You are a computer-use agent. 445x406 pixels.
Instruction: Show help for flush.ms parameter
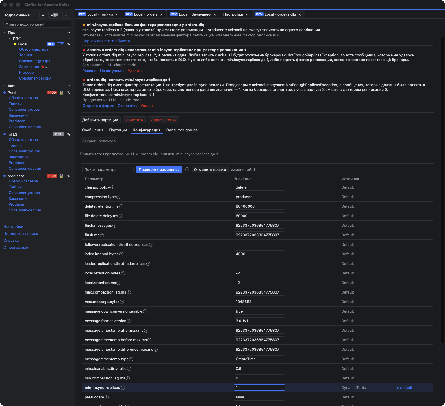click(x=102, y=235)
